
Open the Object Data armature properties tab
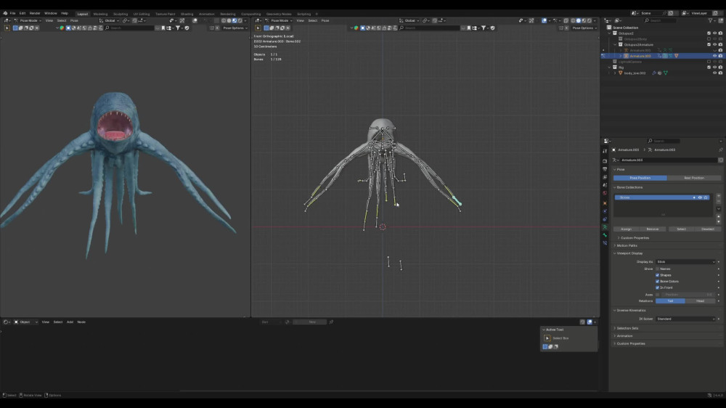[605, 227]
